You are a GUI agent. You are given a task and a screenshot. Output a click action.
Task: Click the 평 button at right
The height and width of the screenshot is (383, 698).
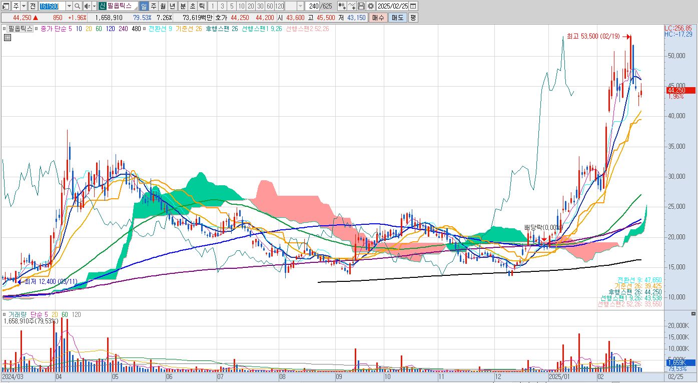click(413, 18)
